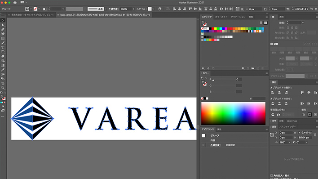Switch to untitled-1 document tab
The height and width of the screenshot is (179, 318).
[32, 15]
